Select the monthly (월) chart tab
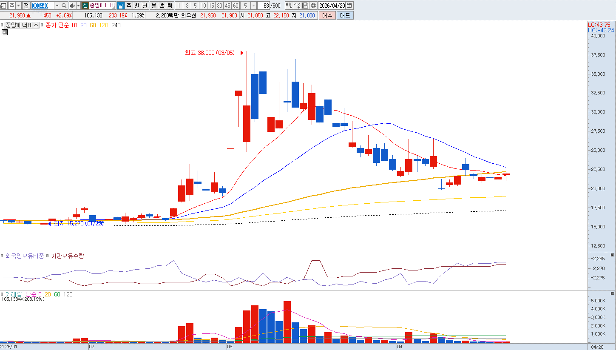616x350 pixels. (x=136, y=6)
